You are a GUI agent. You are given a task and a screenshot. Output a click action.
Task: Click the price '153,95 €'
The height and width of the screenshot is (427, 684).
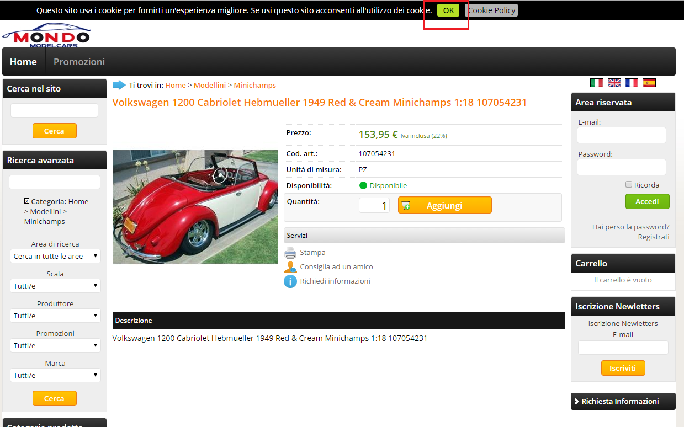pyautogui.click(x=378, y=135)
